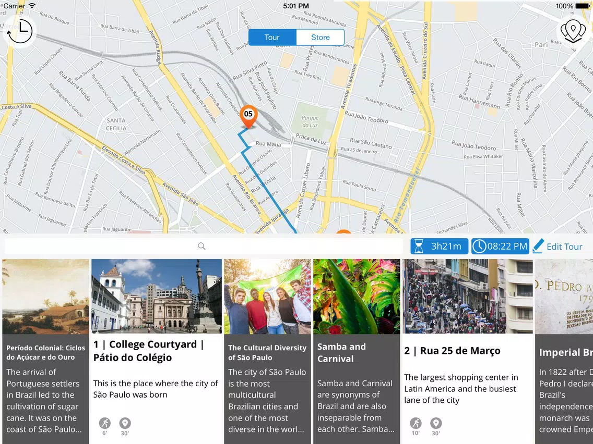The height and width of the screenshot is (444, 593).
Task: Focus the tour search field
Action: (204, 246)
